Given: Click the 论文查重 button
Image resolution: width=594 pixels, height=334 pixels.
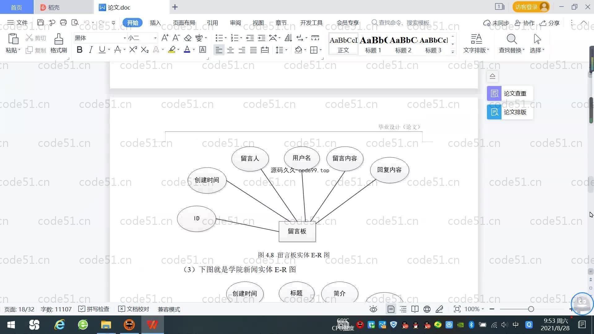Looking at the screenshot, I should (510, 93).
